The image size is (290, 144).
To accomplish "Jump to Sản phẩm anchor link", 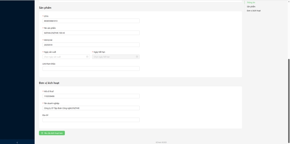I will [x=251, y=7].
